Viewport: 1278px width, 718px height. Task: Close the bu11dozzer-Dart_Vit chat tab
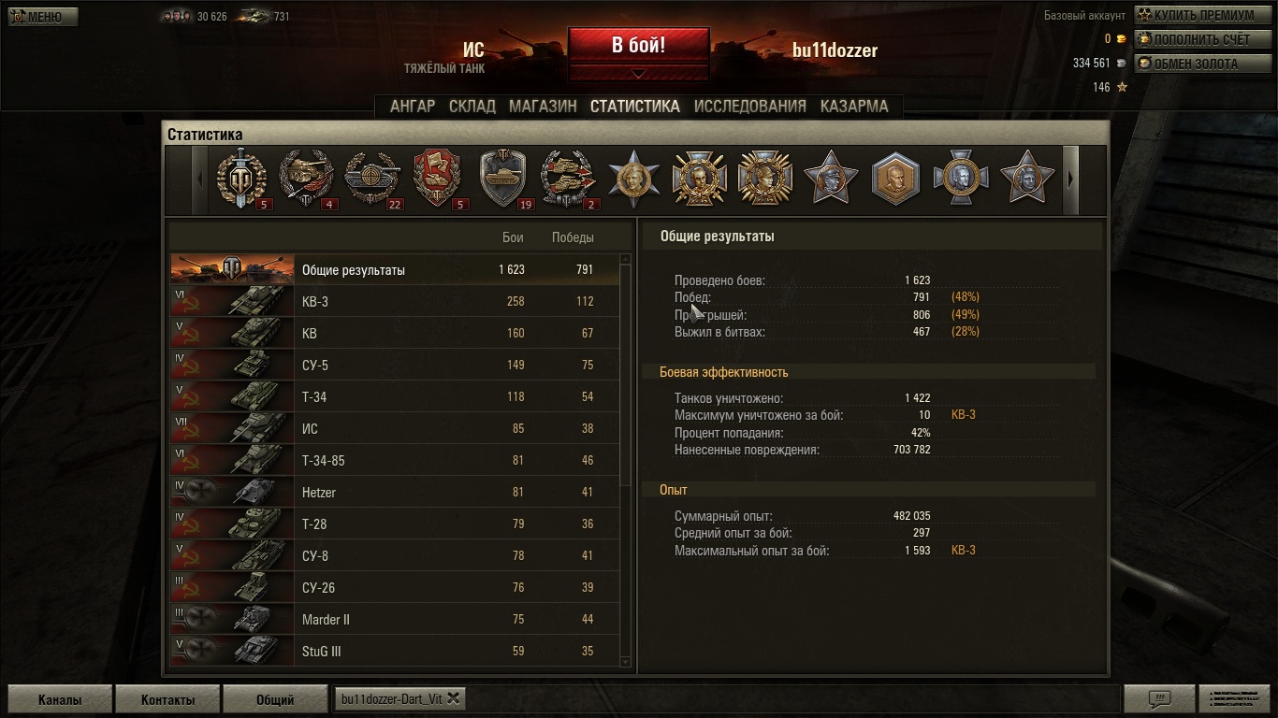tap(454, 698)
